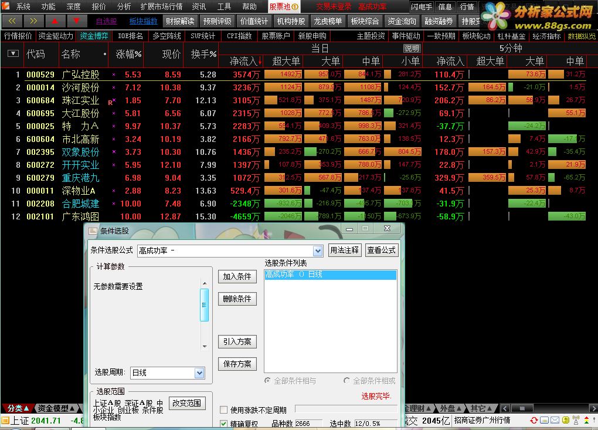Click the red up-triangle toolbar button

[55, 21]
